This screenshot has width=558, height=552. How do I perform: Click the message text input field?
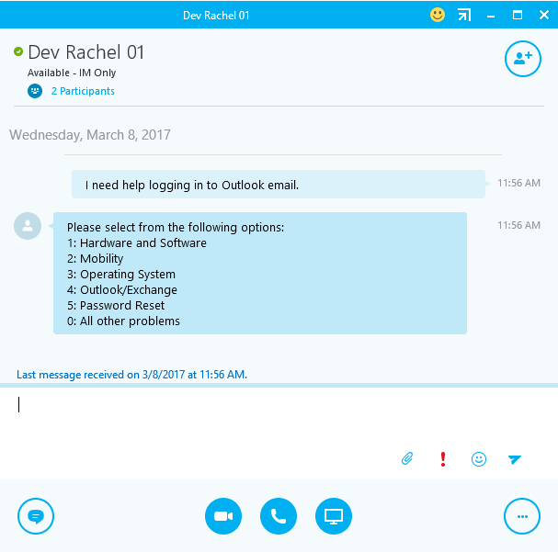pyautogui.click(x=279, y=416)
